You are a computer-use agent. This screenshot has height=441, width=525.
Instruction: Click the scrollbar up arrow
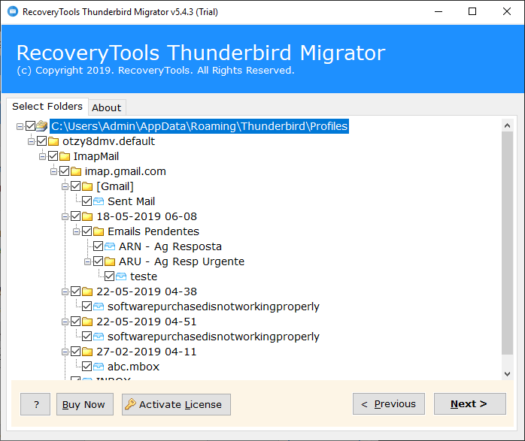click(507, 125)
